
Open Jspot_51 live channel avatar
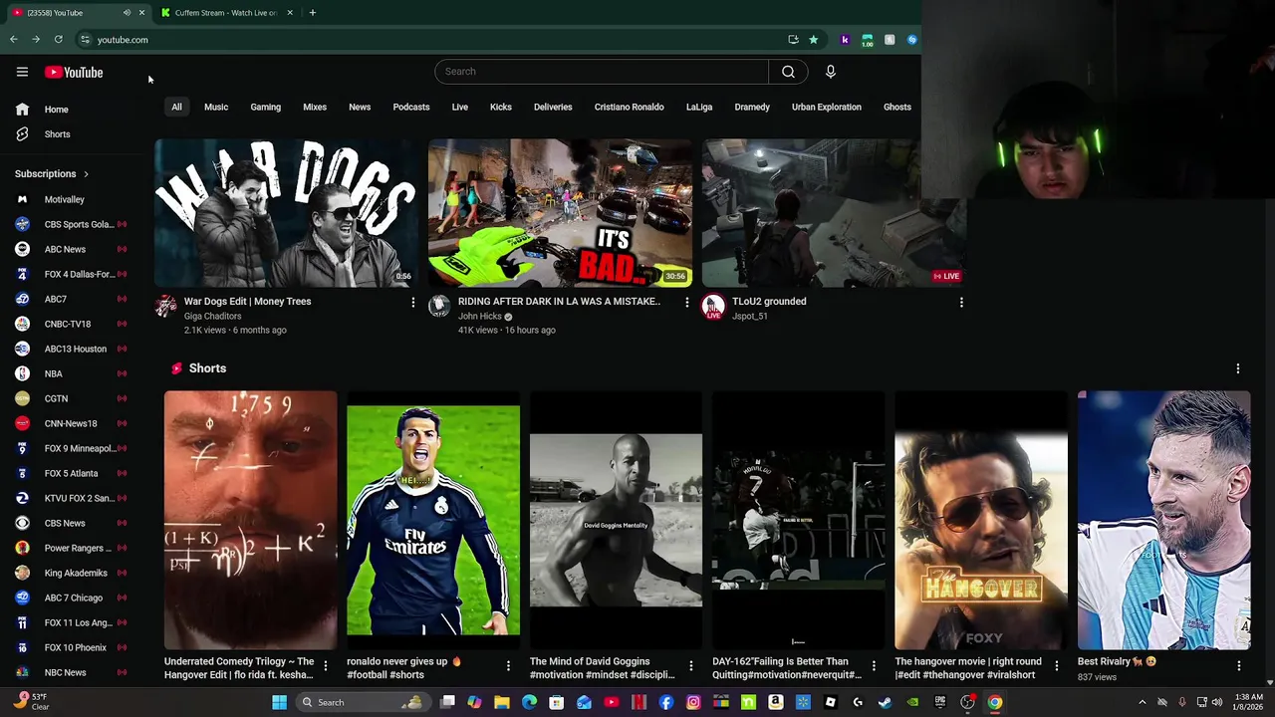713,307
